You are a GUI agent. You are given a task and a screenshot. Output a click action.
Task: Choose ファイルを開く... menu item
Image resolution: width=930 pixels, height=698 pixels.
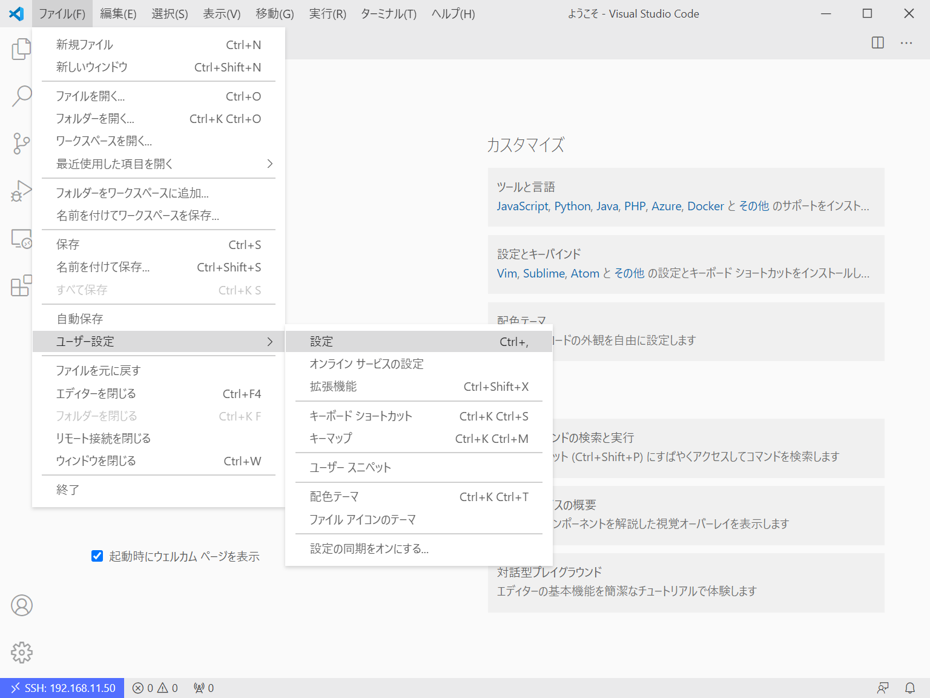click(x=159, y=96)
